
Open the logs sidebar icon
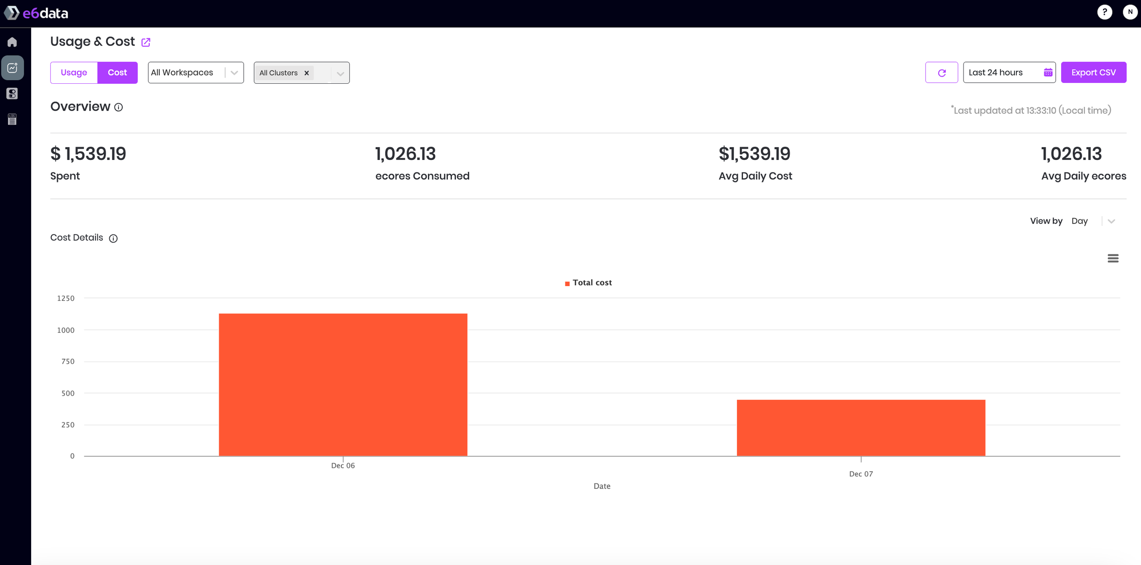tap(12, 119)
